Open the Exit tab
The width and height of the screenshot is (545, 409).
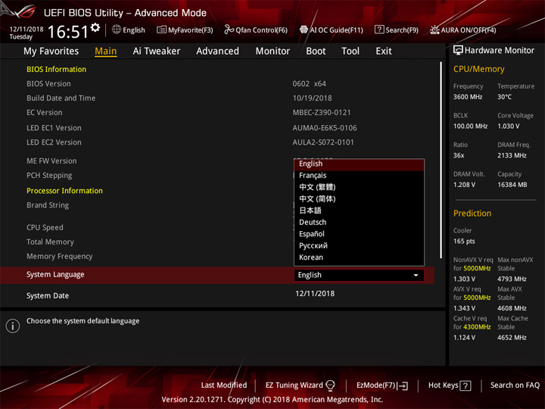coord(384,52)
